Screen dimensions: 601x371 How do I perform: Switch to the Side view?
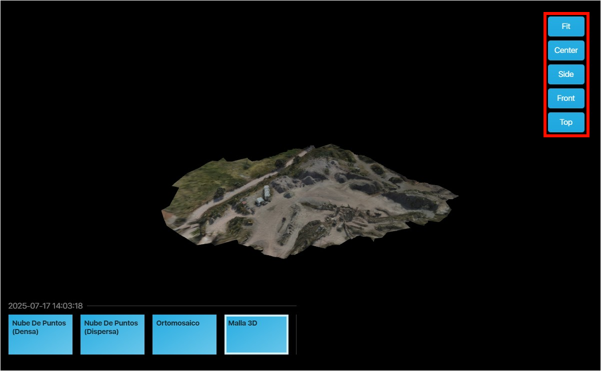(566, 74)
